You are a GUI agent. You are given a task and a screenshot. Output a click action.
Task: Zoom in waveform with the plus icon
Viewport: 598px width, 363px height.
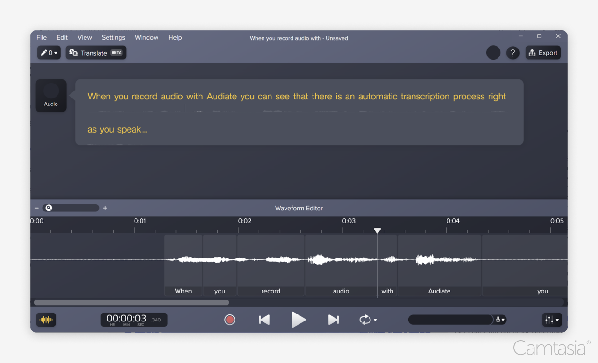[105, 208]
